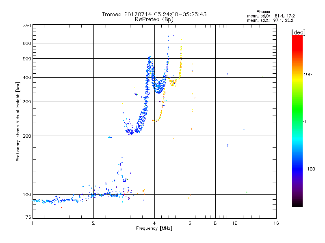Click the colorbar tick label '0'
This screenshot has width=325, height=243.
pos(305,122)
